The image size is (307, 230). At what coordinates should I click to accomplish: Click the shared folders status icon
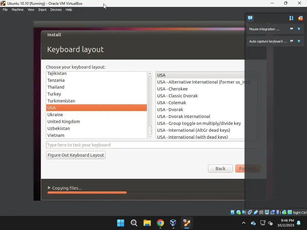tap(261, 212)
